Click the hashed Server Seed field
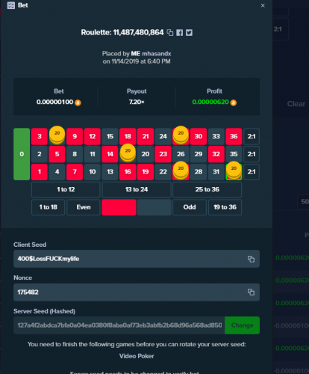The width and height of the screenshot is (309, 374). point(119,325)
